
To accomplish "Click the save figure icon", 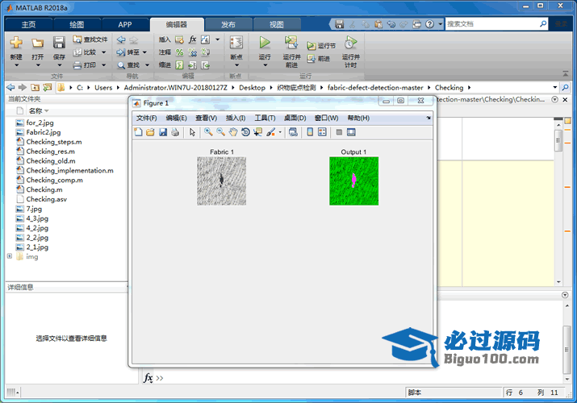I will point(162,132).
